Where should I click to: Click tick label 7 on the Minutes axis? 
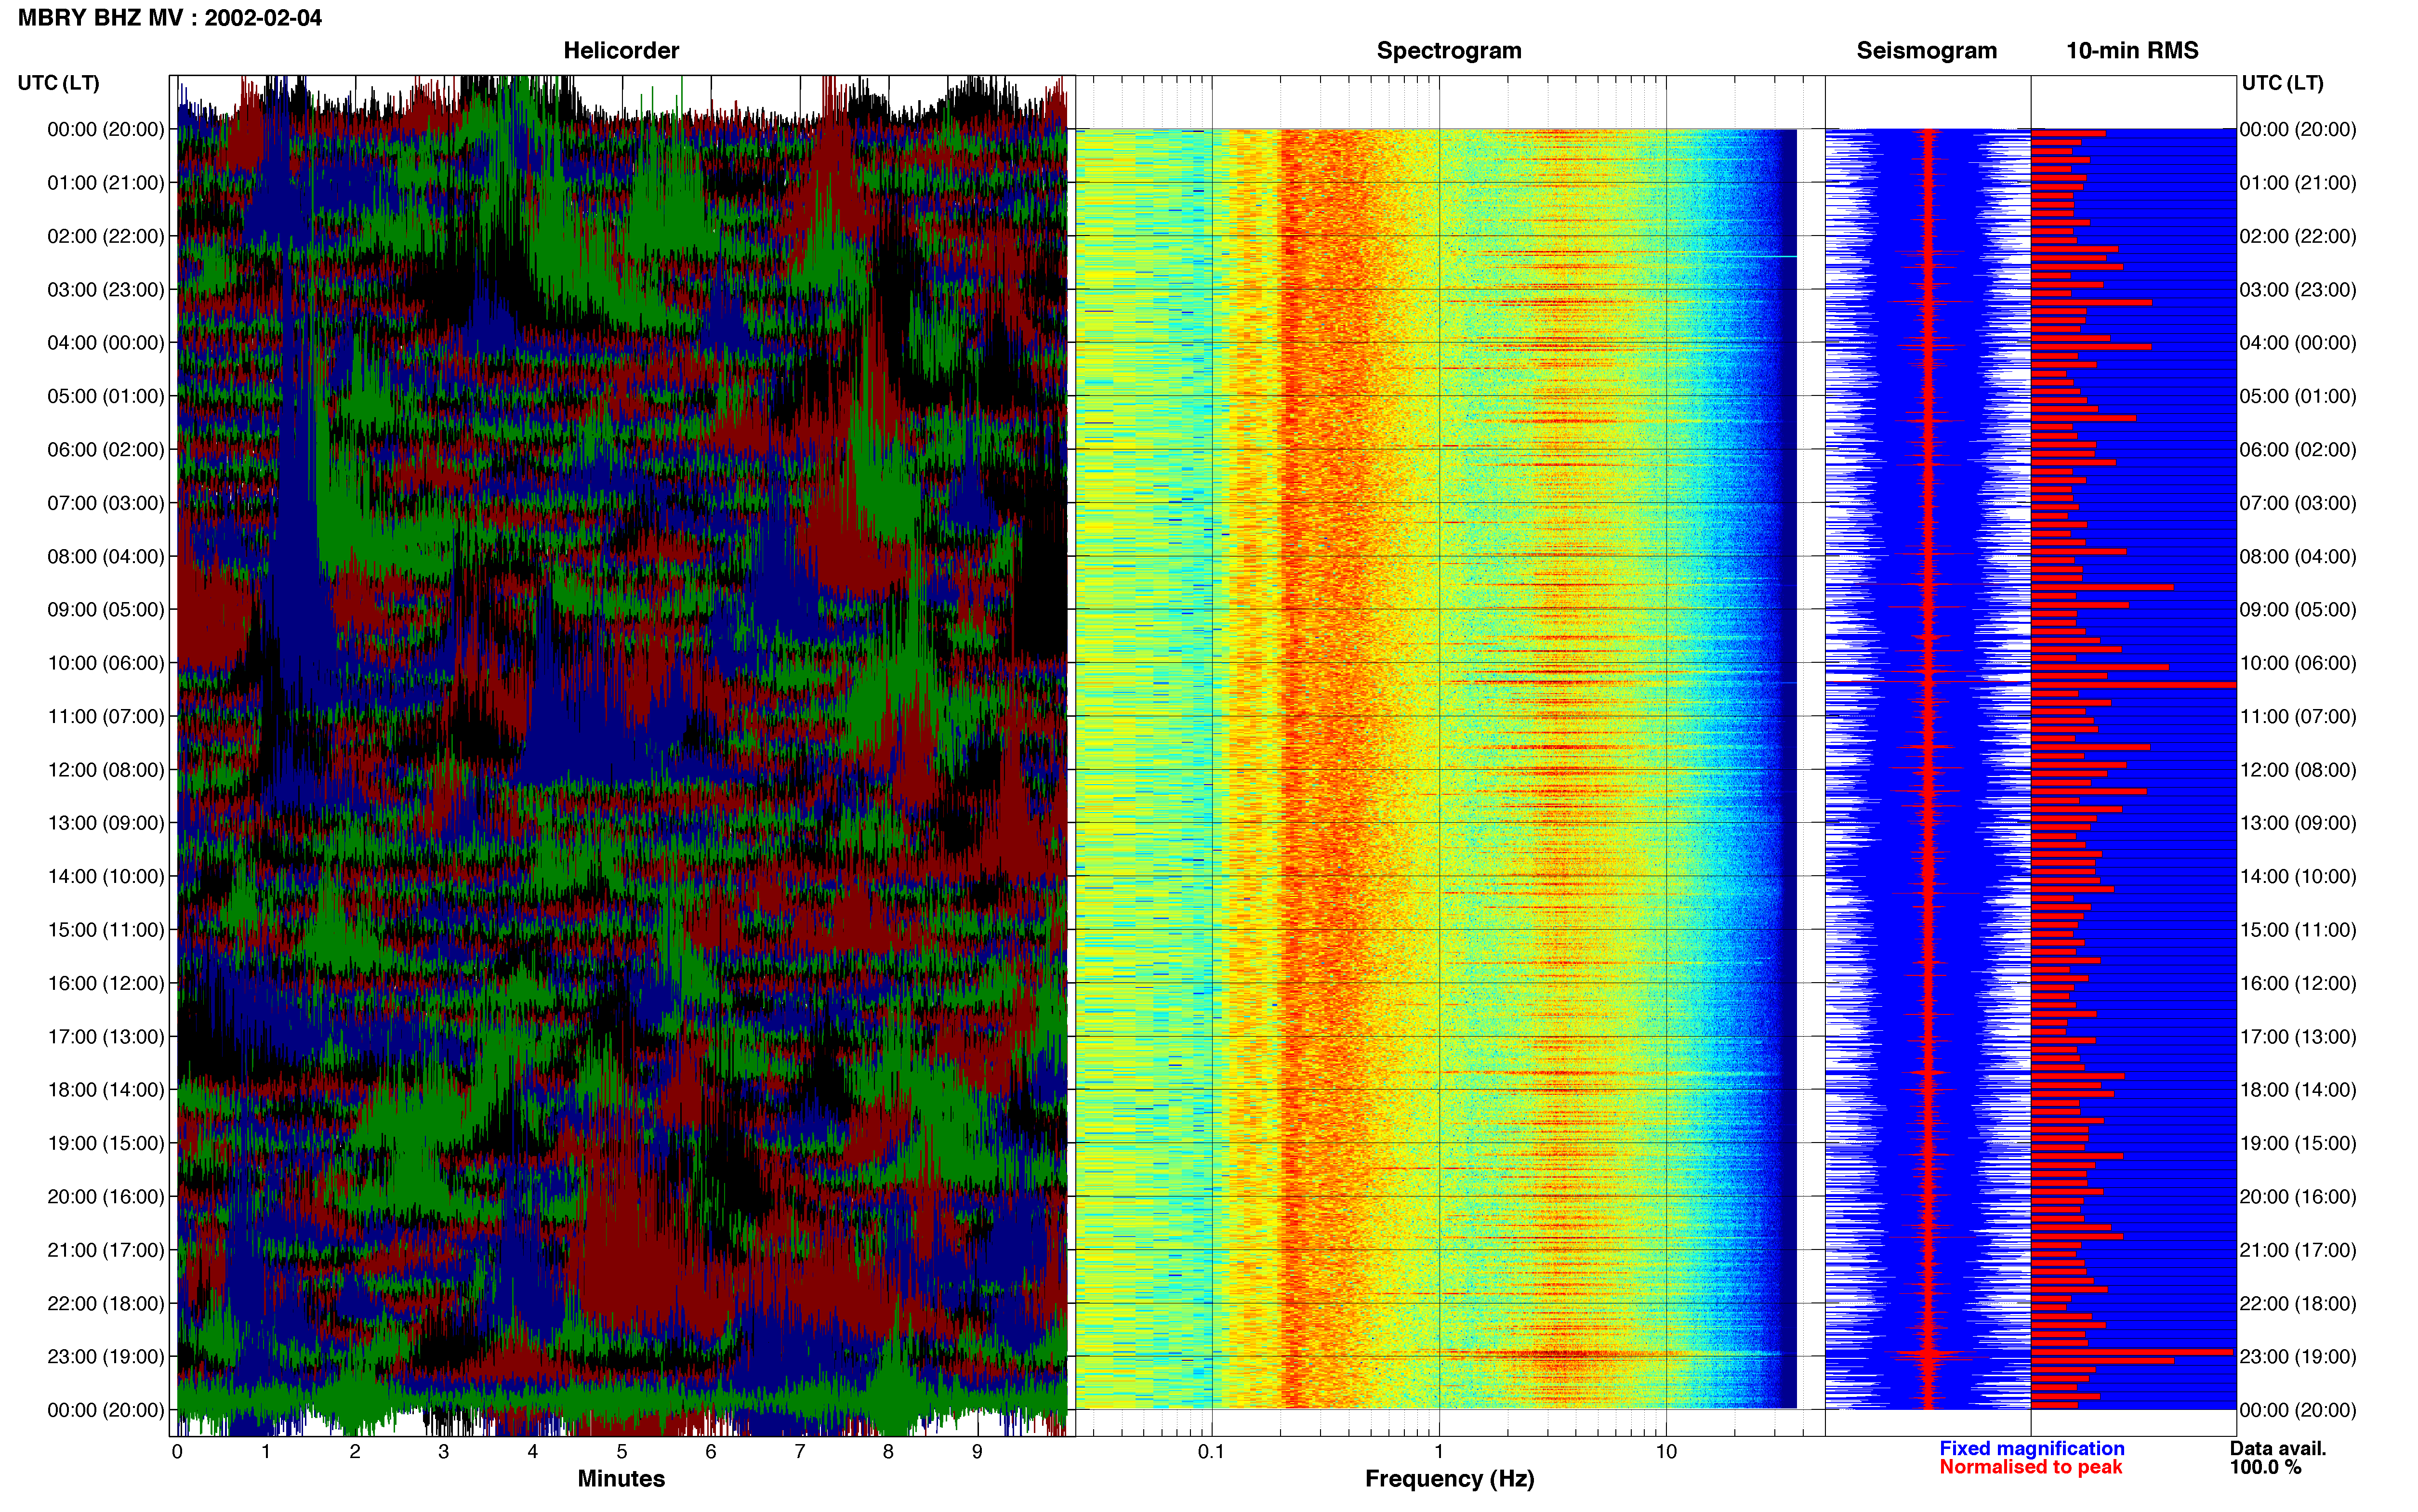click(x=800, y=1452)
